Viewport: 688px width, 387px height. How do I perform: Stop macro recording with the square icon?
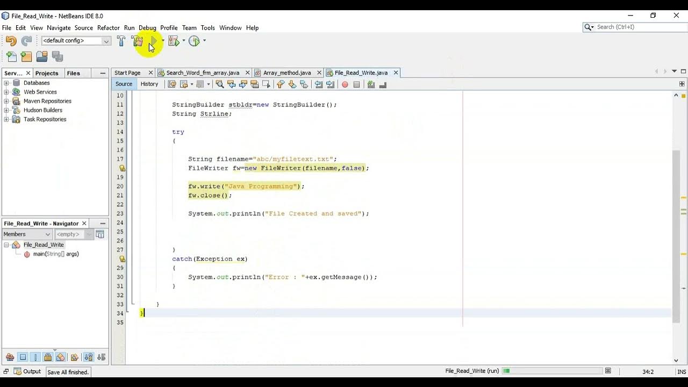click(356, 84)
